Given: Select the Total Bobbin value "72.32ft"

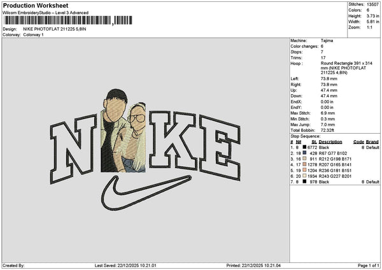Looking at the screenshot, I should coord(327,131).
